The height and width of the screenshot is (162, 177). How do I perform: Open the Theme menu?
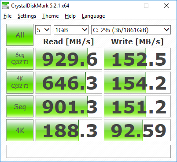pyautogui.click(x=50, y=16)
